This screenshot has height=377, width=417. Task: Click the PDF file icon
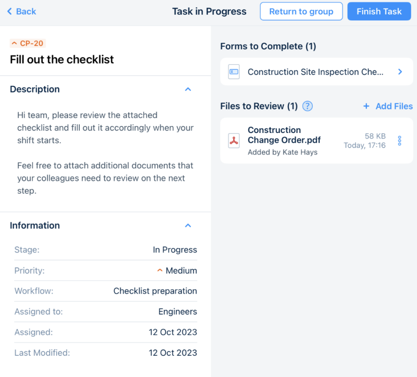coord(234,141)
